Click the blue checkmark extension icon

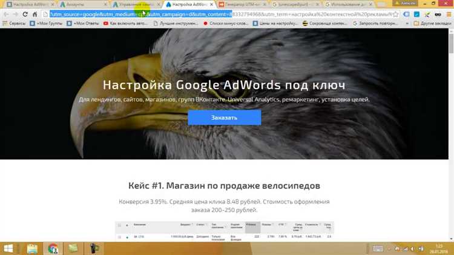(416, 14)
